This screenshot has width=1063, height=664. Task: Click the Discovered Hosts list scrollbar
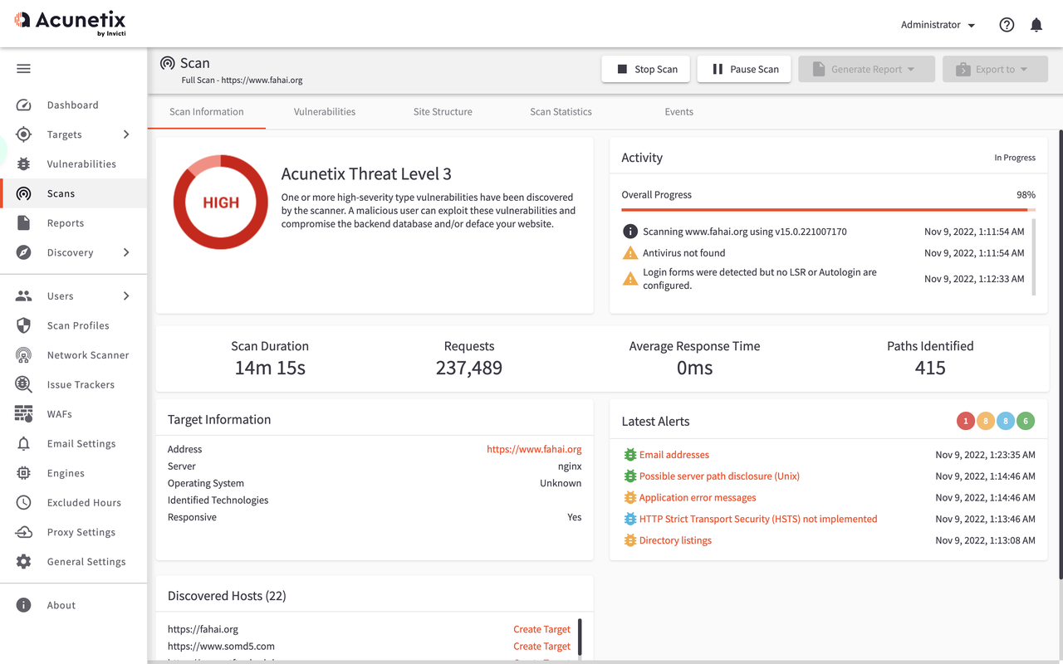click(580, 637)
